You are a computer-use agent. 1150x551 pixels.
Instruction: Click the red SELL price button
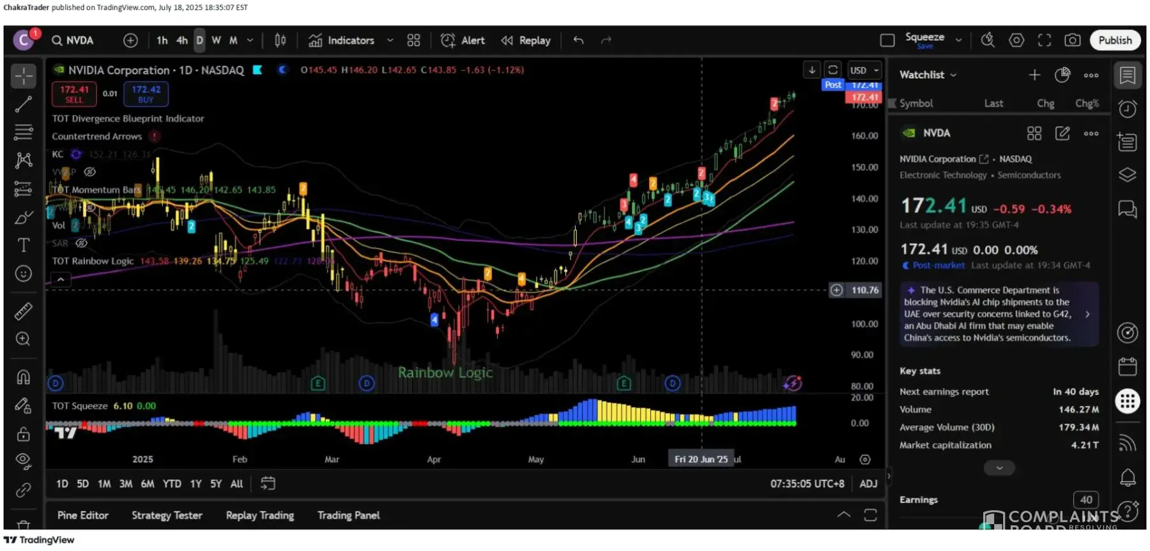pos(74,94)
